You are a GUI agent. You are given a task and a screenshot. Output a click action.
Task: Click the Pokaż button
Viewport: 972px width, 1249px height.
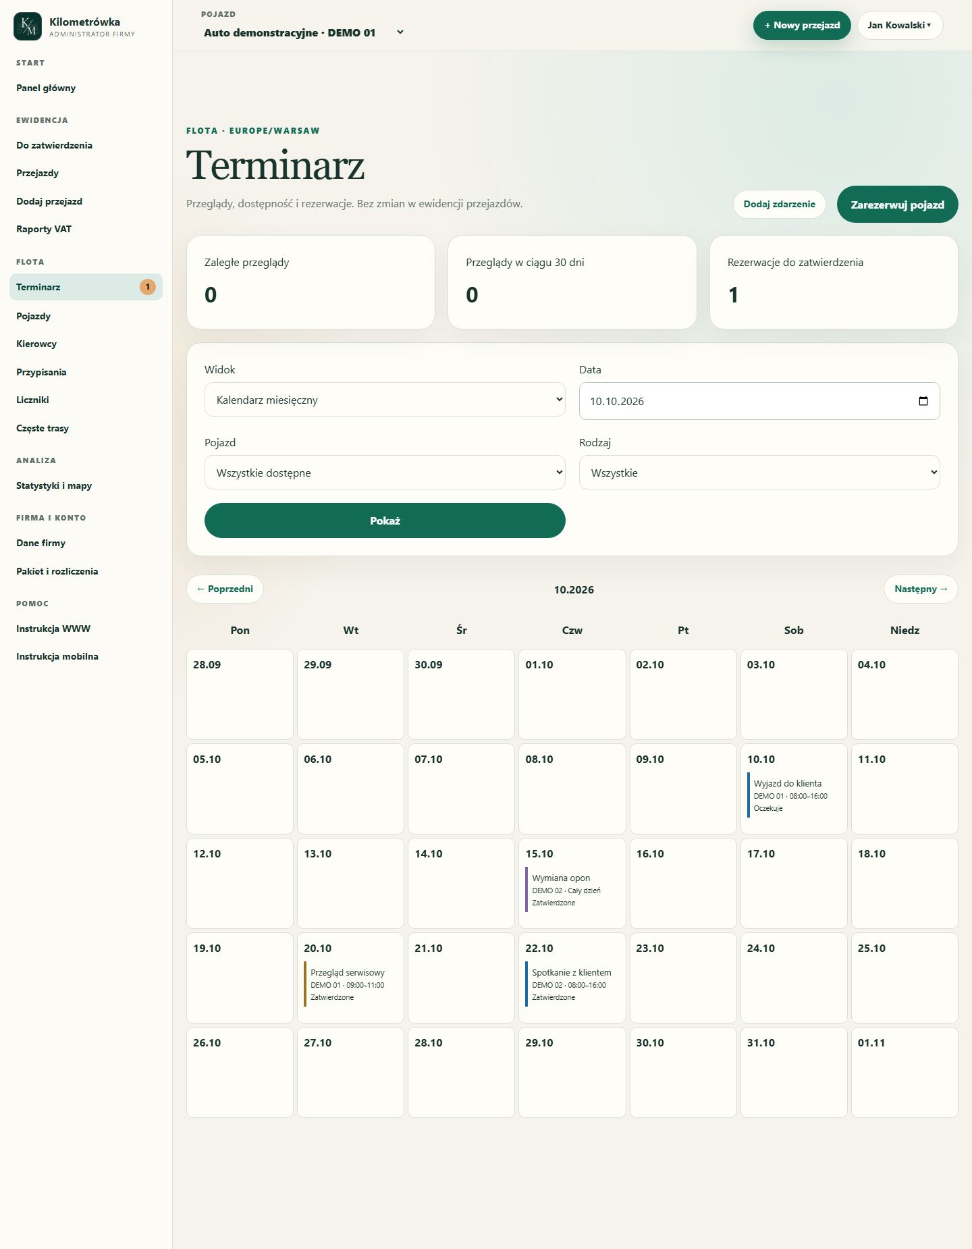(x=385, y=521)
